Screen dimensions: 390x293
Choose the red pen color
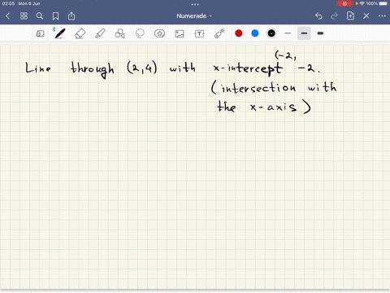tap(239, 33)
